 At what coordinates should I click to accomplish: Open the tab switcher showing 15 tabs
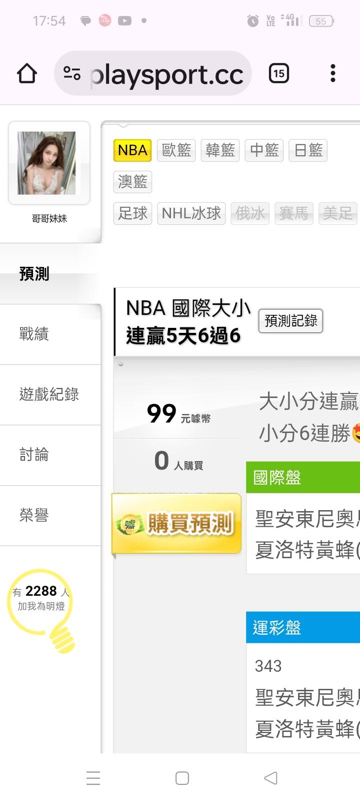pos(279,74)
